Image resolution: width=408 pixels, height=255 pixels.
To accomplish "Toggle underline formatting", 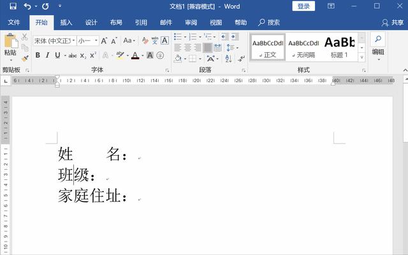I will (x=57, y=55).
